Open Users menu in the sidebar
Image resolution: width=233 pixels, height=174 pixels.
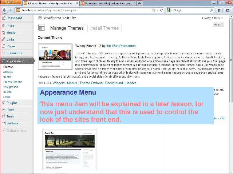click(11, 109)
